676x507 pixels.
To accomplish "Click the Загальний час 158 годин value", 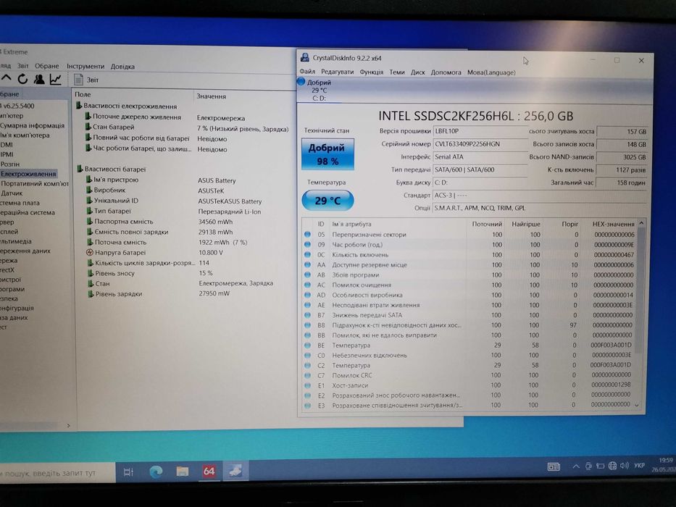I will [x=622, y=183].
